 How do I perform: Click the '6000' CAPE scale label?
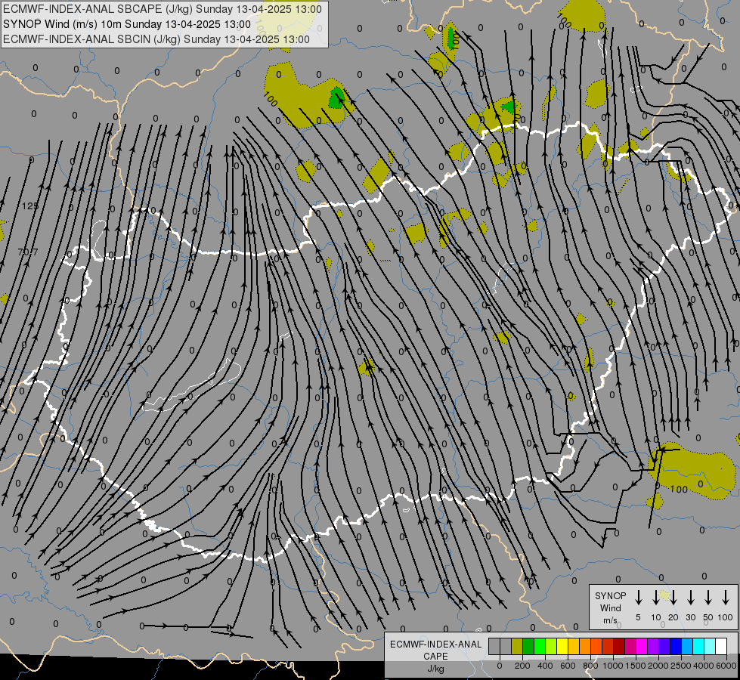[726, 666]
